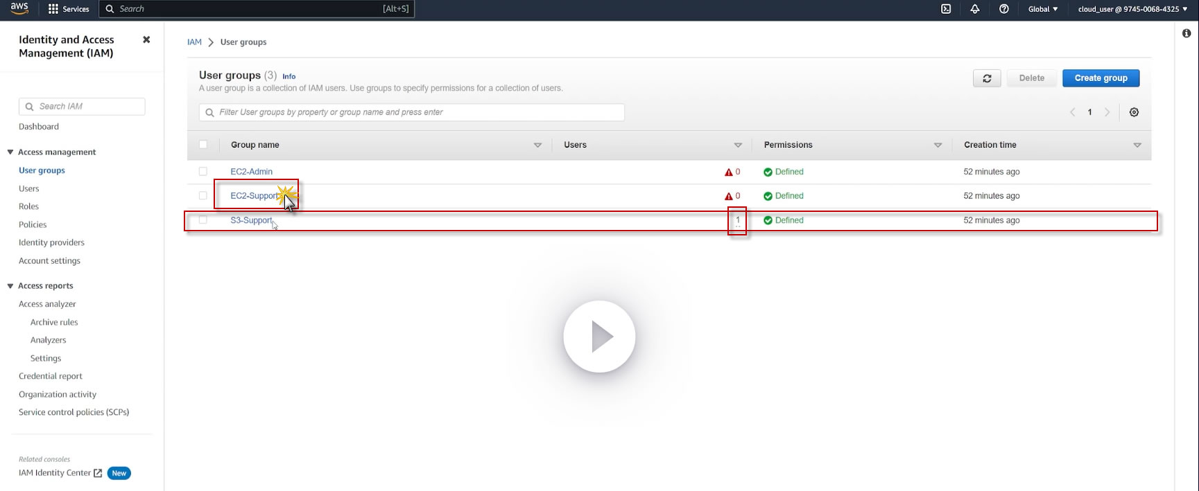Open the AWS home logo
Image resolution: width=1199 pixels, height=491 pixels.
pyautogui.click(x=19, y=8)
